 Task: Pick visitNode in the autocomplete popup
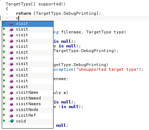pyautogui.click(x=28, y=110)
